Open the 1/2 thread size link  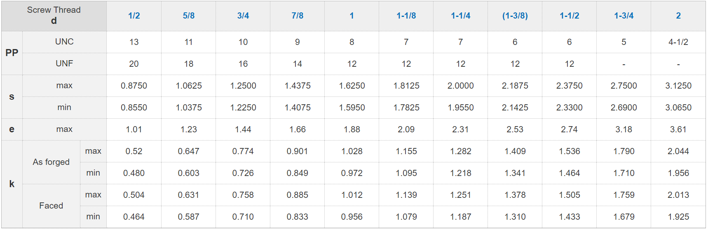click(134, 16)
